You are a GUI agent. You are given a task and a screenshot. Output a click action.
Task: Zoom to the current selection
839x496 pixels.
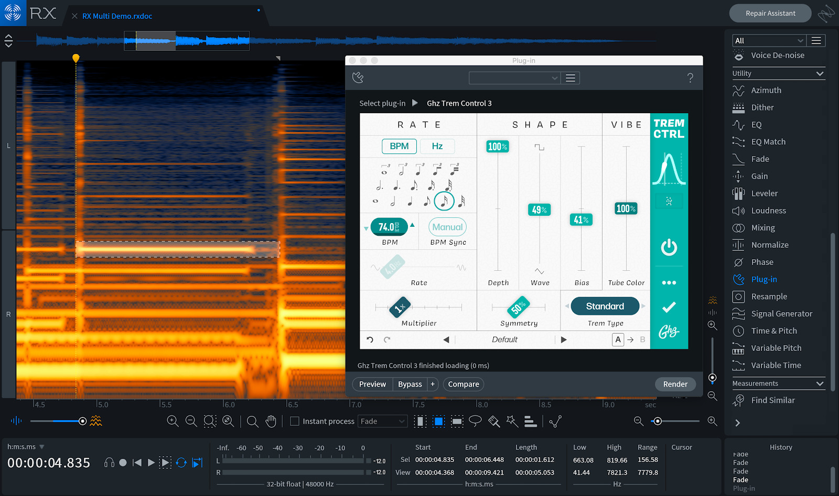coord(210,421)
